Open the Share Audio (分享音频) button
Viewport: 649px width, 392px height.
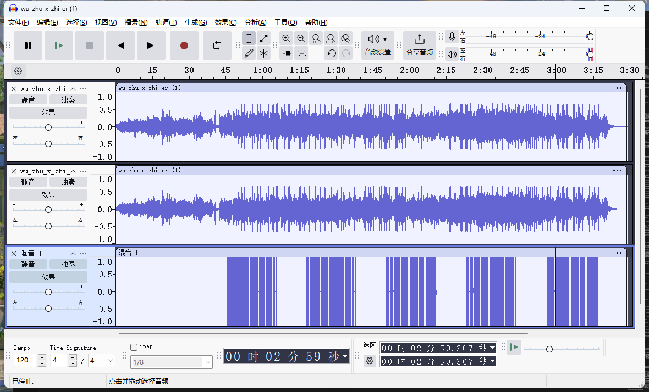419,46
